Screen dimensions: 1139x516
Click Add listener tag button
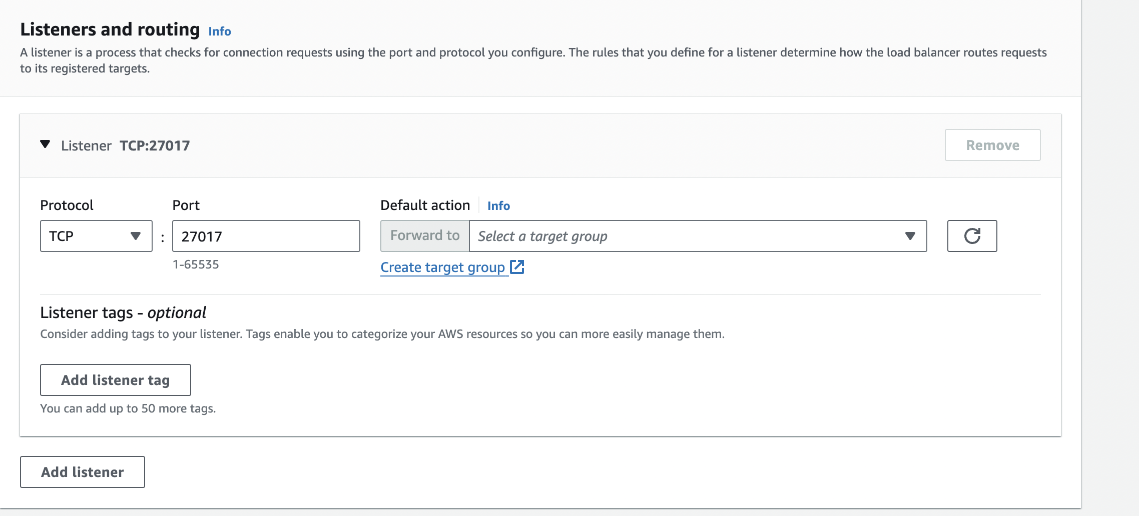pos(115,380)
